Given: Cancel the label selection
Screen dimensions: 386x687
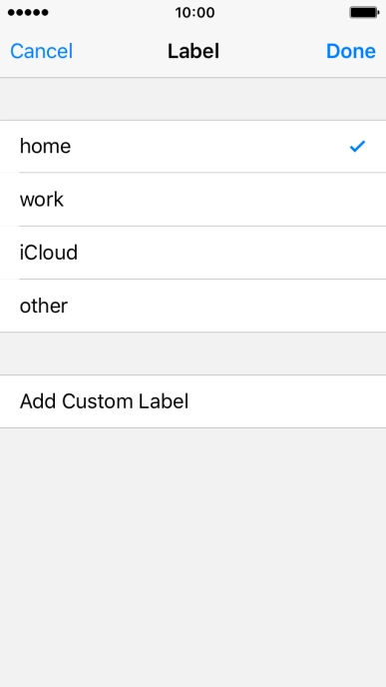Looking at the screenshot, I should pos(42,51).
